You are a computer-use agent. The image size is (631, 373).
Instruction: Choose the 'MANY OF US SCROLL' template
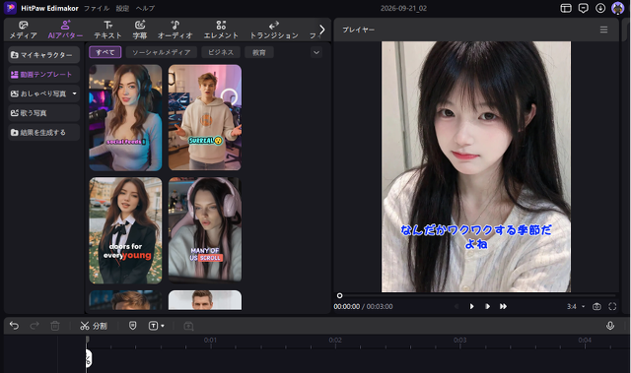point(205,229)
